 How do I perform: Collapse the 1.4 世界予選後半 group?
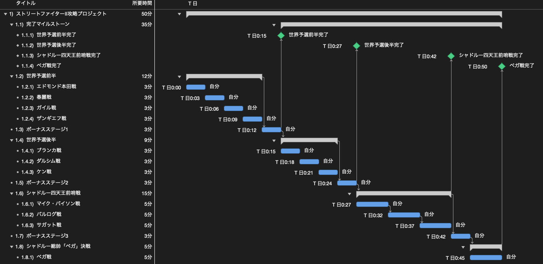click(x=11, y=140)
